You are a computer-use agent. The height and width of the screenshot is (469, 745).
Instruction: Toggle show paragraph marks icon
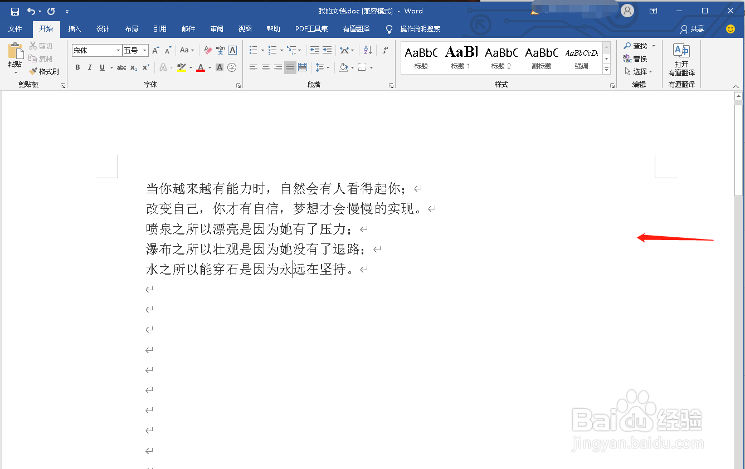[386, 50]
